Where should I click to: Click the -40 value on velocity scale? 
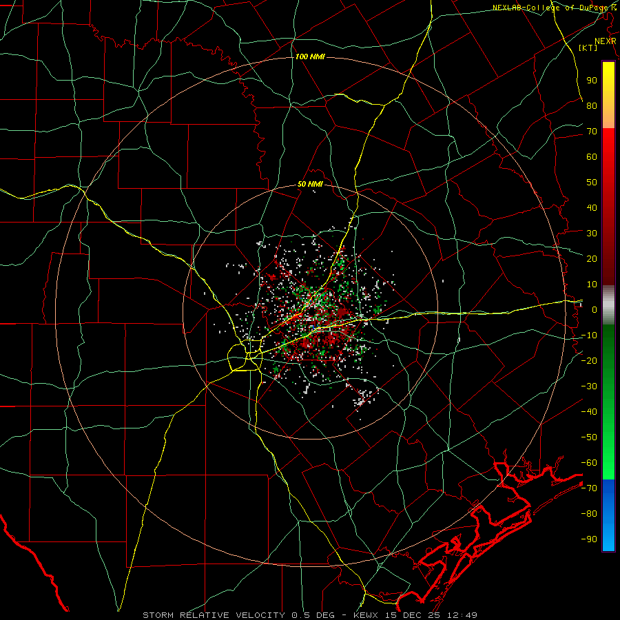pos(589,412)
